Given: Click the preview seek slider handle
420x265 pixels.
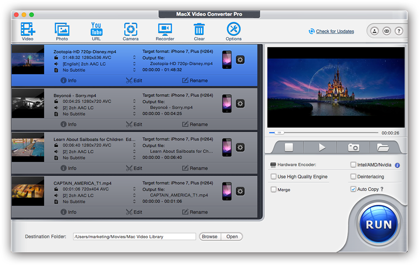Looking at the screenshot, I should (x=279, y=132).
